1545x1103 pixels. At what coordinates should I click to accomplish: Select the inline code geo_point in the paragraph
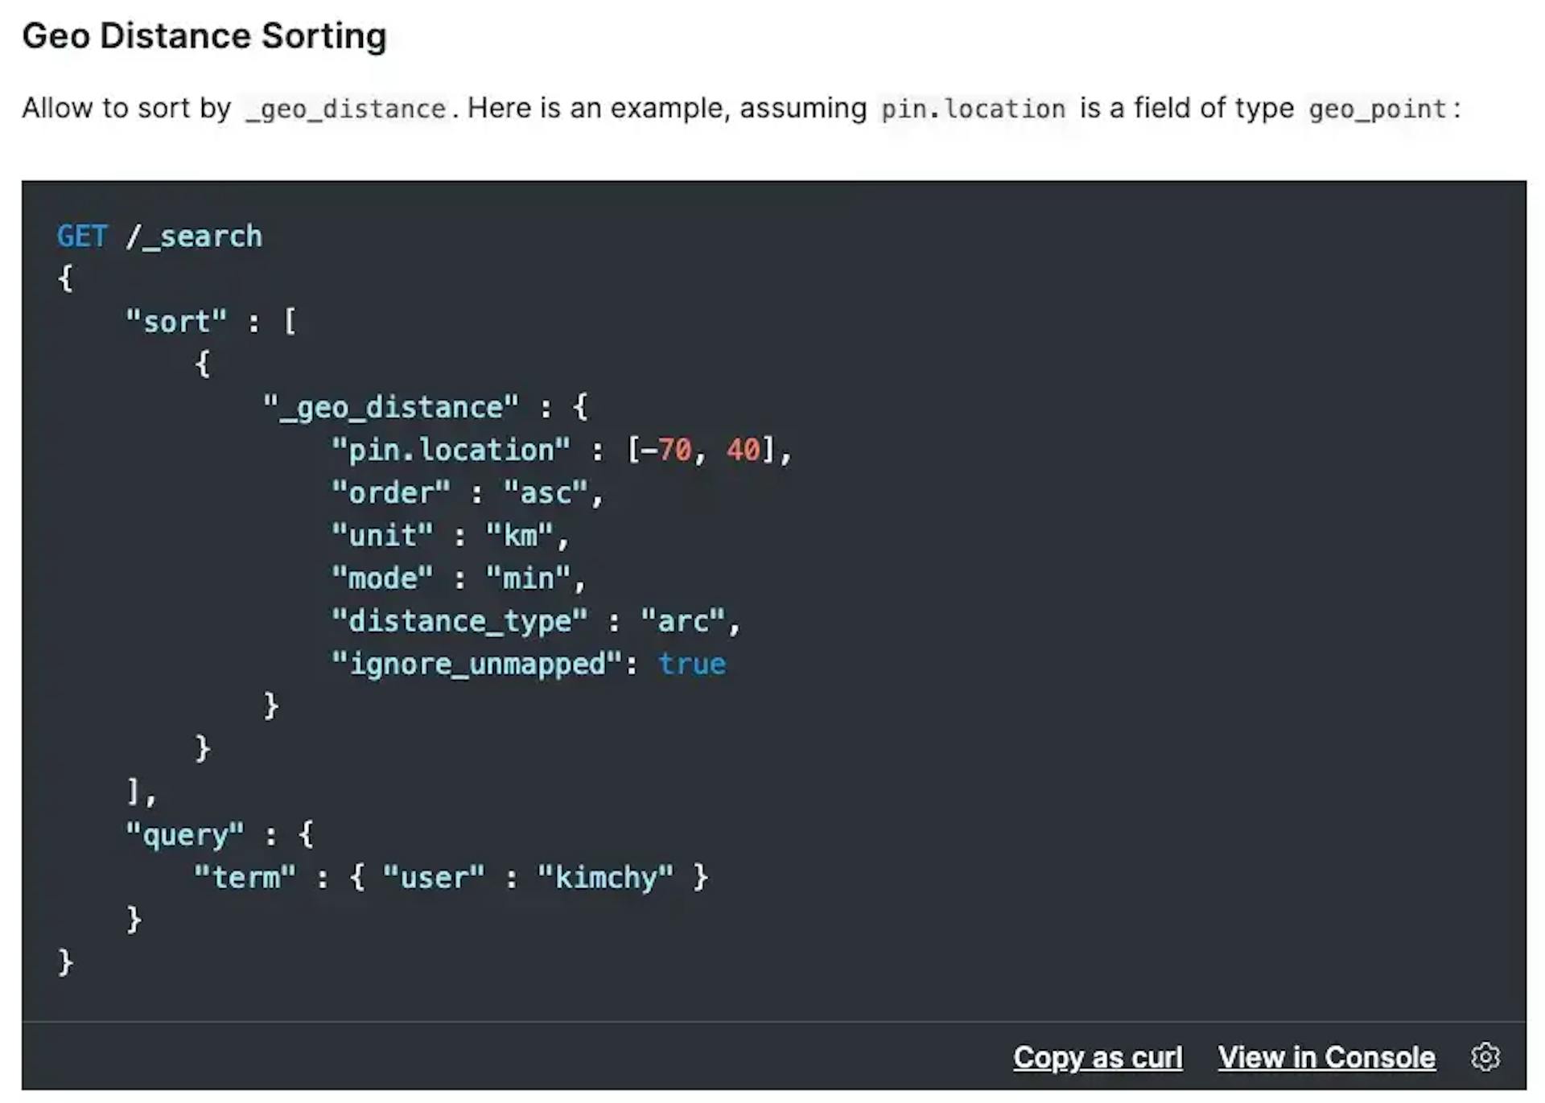pyautogui.click(x=1377, y=109)
